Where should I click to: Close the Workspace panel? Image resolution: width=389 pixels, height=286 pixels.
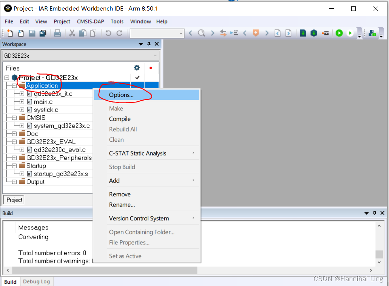[x=156, y=44]
